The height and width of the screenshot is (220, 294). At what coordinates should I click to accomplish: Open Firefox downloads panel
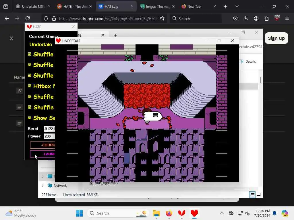tap(246, 18)
